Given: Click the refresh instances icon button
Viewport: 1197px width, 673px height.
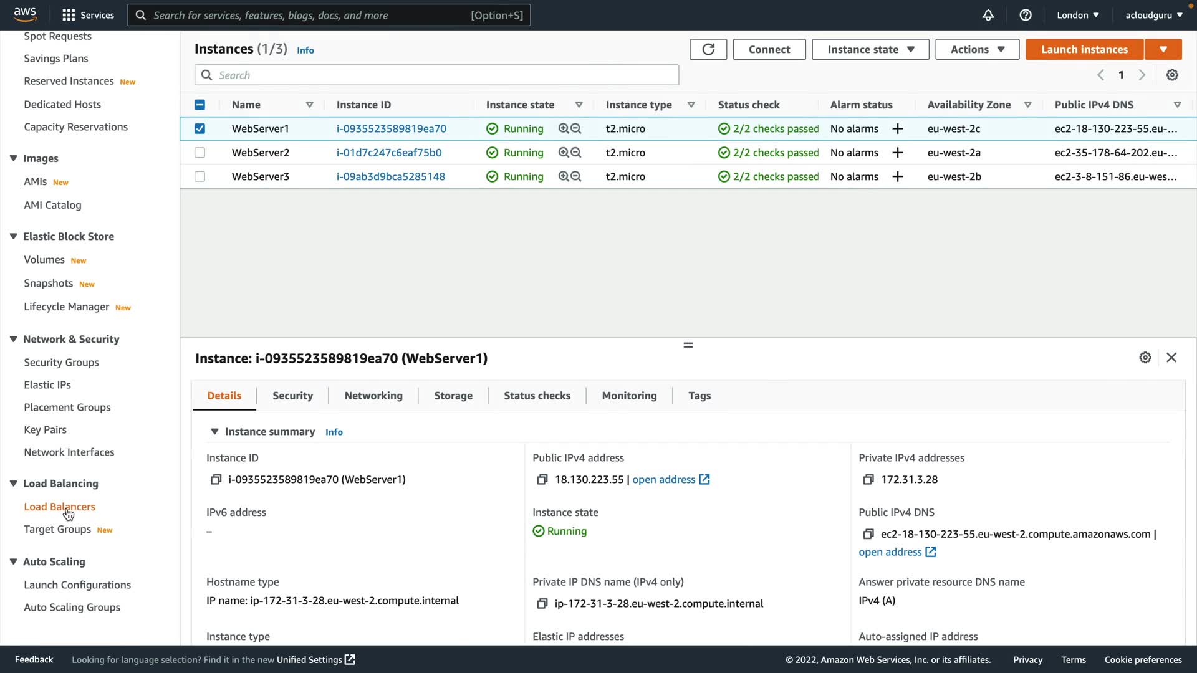Looking at the screenshot, I should point(708,49).
